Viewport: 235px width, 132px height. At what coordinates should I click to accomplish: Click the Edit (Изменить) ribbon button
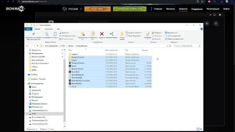click(x=157, y=36)
